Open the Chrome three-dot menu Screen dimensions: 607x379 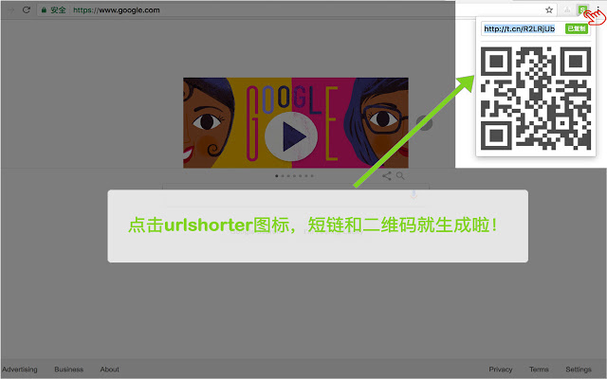tap(598, 10)
